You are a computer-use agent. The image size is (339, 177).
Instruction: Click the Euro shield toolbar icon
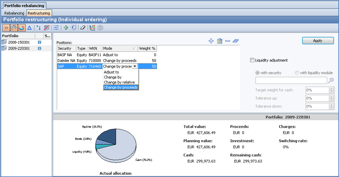click(74, 28)
